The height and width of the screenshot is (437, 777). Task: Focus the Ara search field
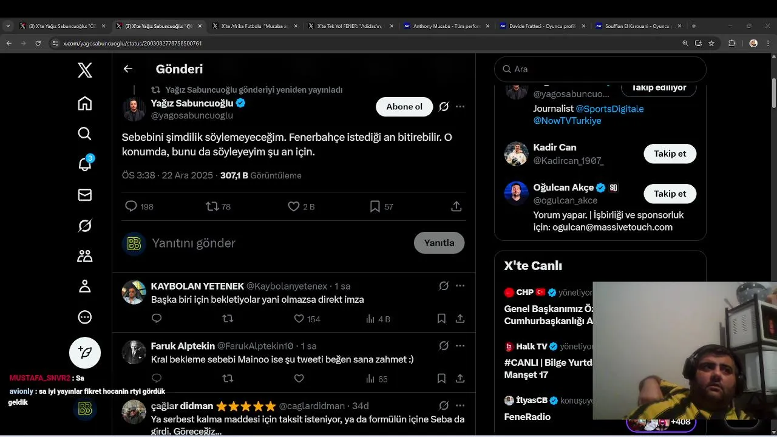click(x=600, y=69)
